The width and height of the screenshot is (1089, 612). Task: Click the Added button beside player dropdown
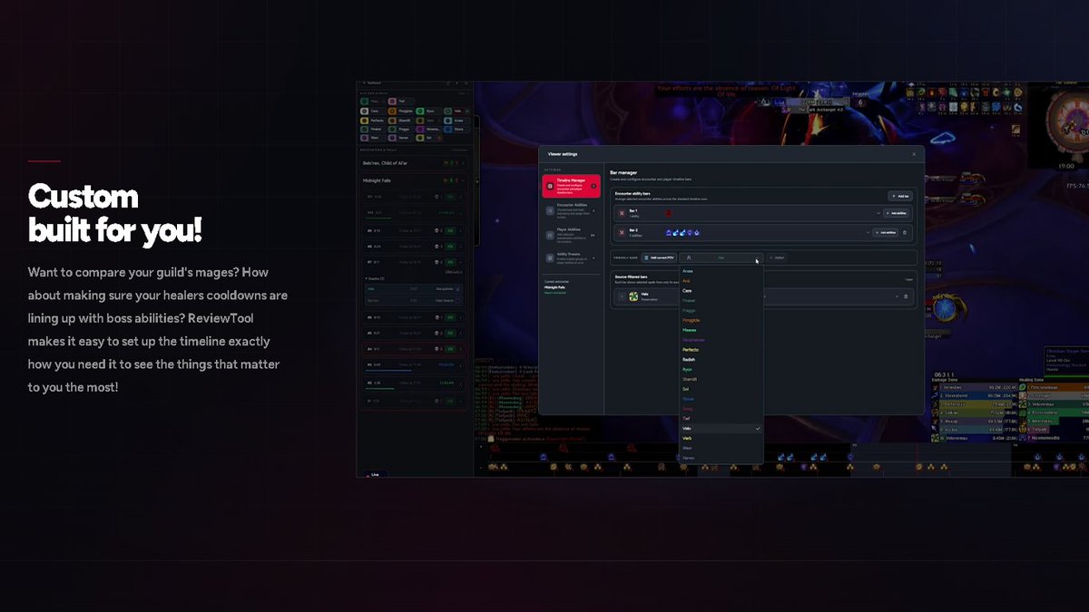click(x=777, y=258)
